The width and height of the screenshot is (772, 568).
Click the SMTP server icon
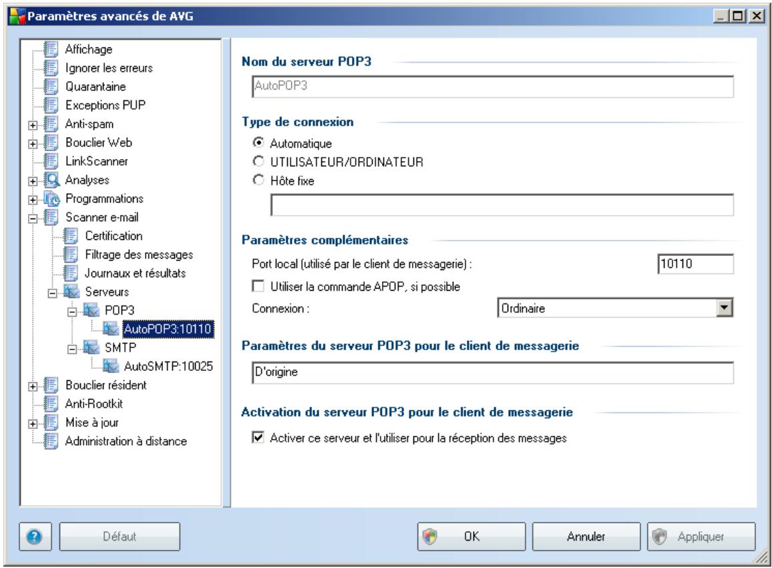click(91, 348)
